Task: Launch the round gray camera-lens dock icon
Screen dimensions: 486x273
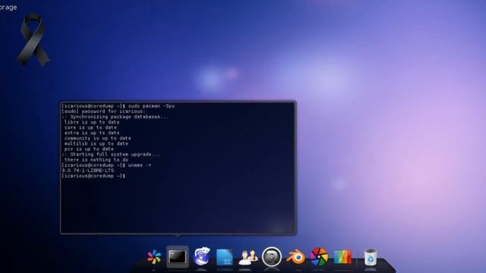Action: [272, 257]
